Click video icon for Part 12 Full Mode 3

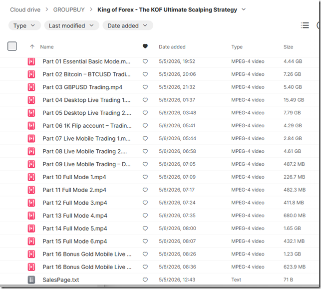point(31,203)
